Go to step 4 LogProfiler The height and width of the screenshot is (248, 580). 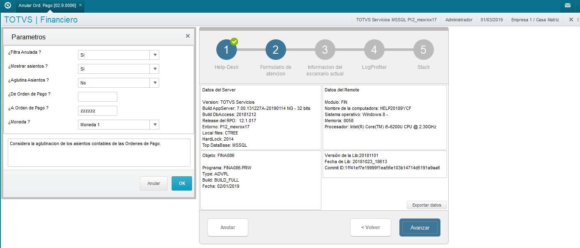pyautogui.click(x=374, y=50)
